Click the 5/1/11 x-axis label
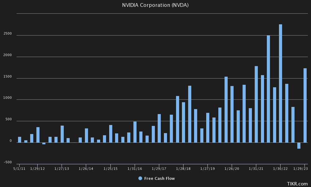The width and height of the screenshot is (311, 187). (19, 169)
